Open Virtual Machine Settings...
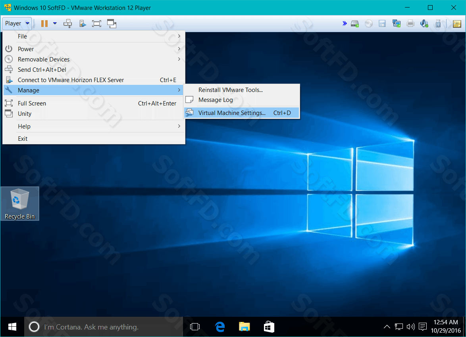This screenshot has width=466, height=337. 242,113
